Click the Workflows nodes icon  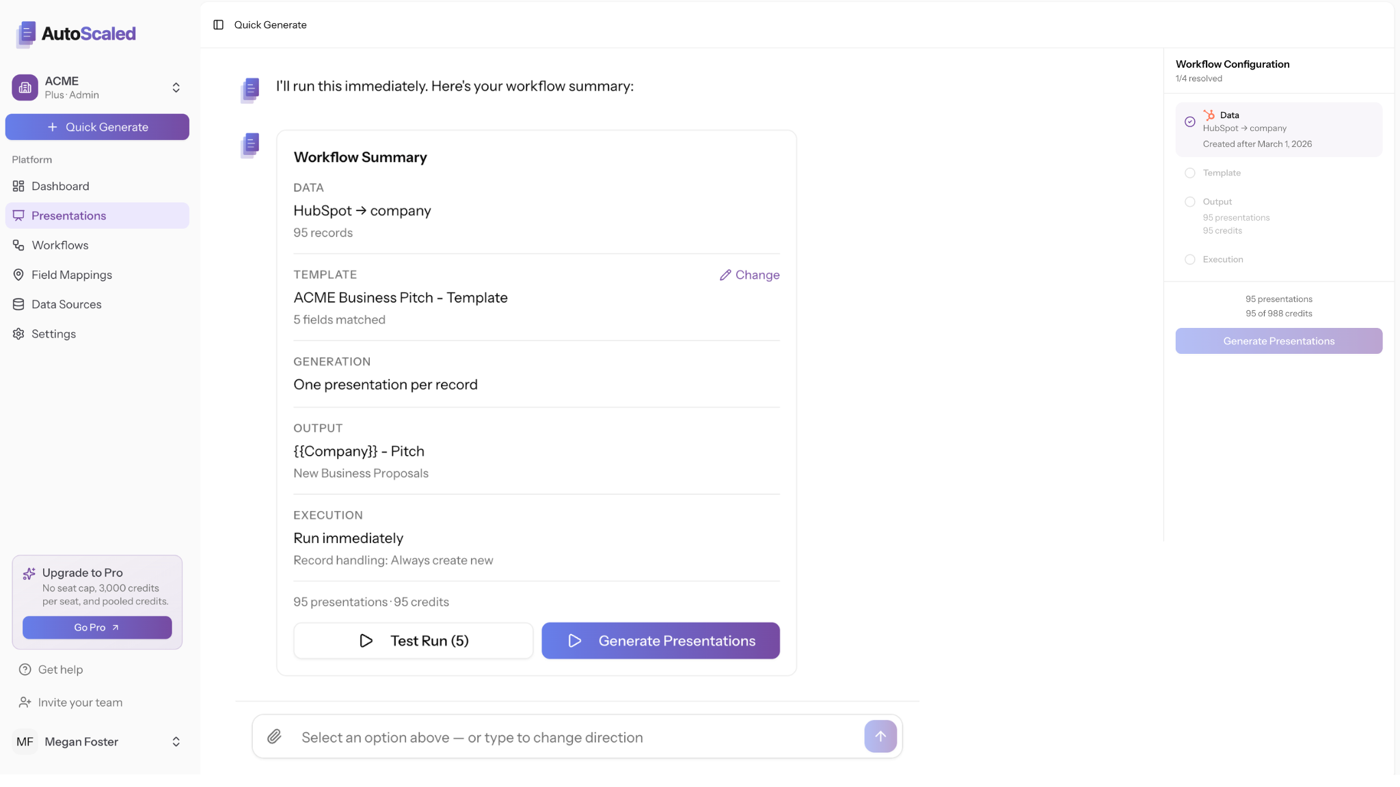(x=18, y=245)
